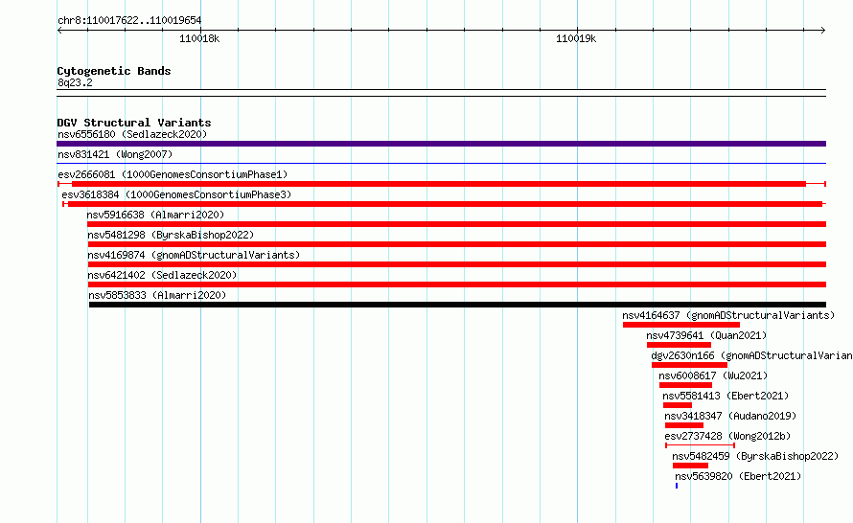
Task: Click the nsv6008617 (Wu2021) label
Action: tap(713, 375)
